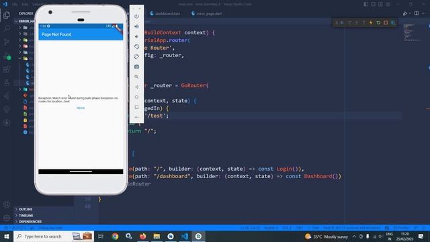430x242 pixels.
Task: Click the Task View taskbar button
Action: tap(101, 236)
